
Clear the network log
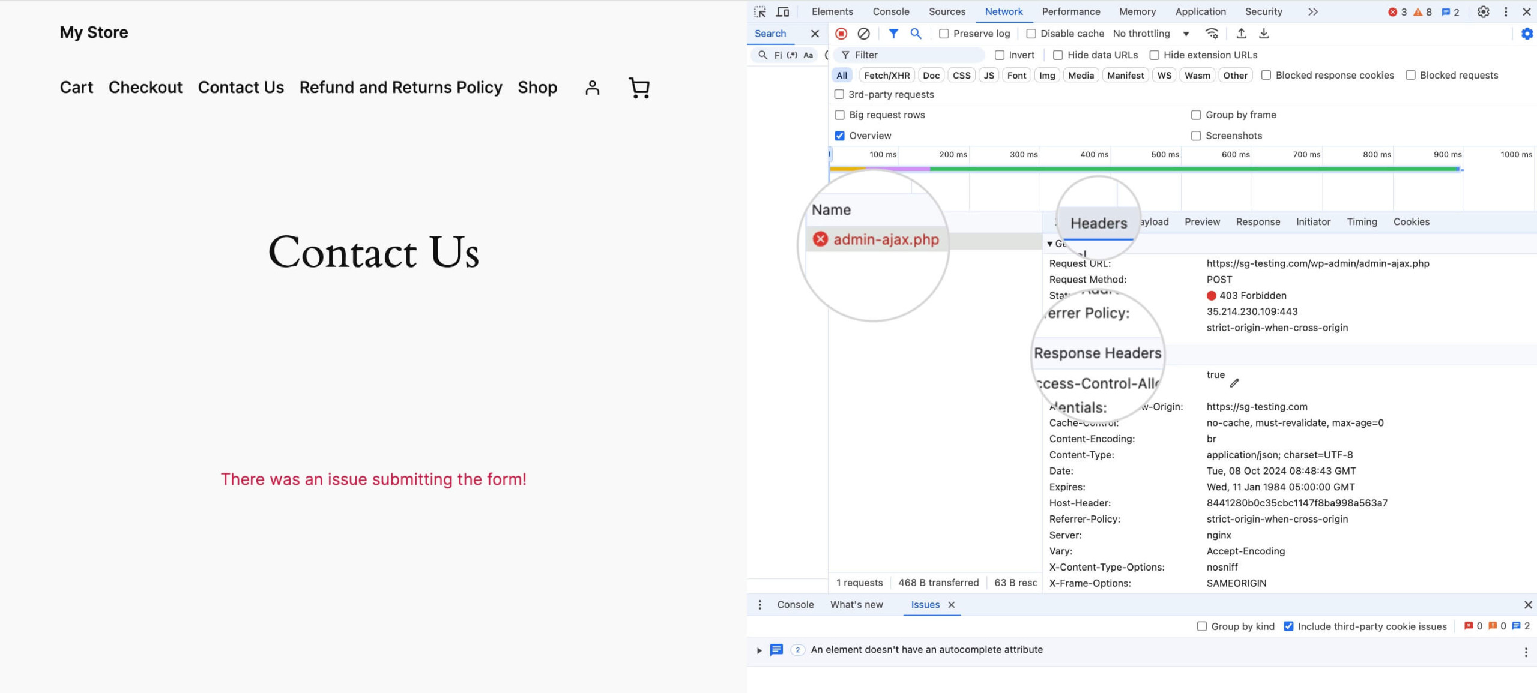863,34
